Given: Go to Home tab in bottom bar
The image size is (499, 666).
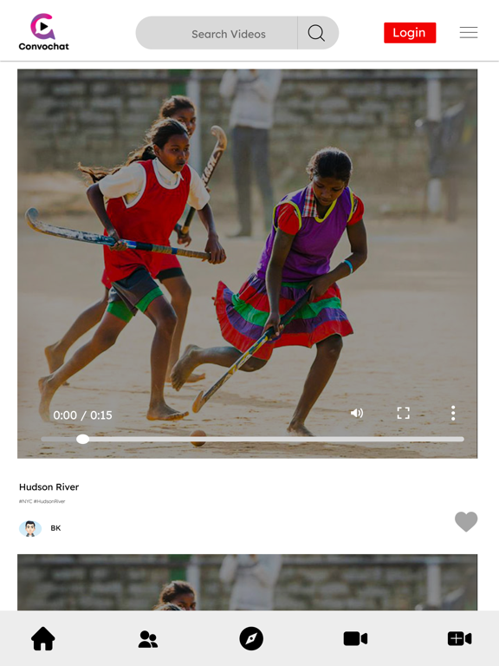Looking at the screenshot, I should pos(42,638).
